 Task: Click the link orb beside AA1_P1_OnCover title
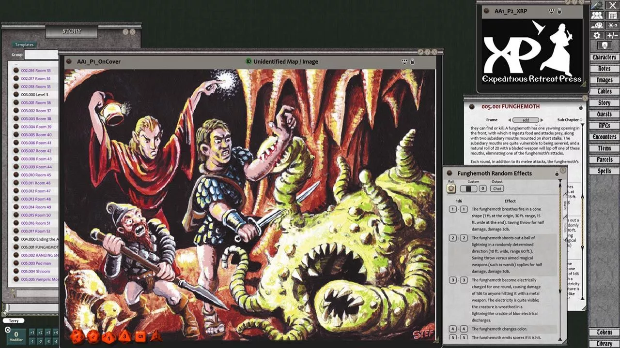(68, 62)
